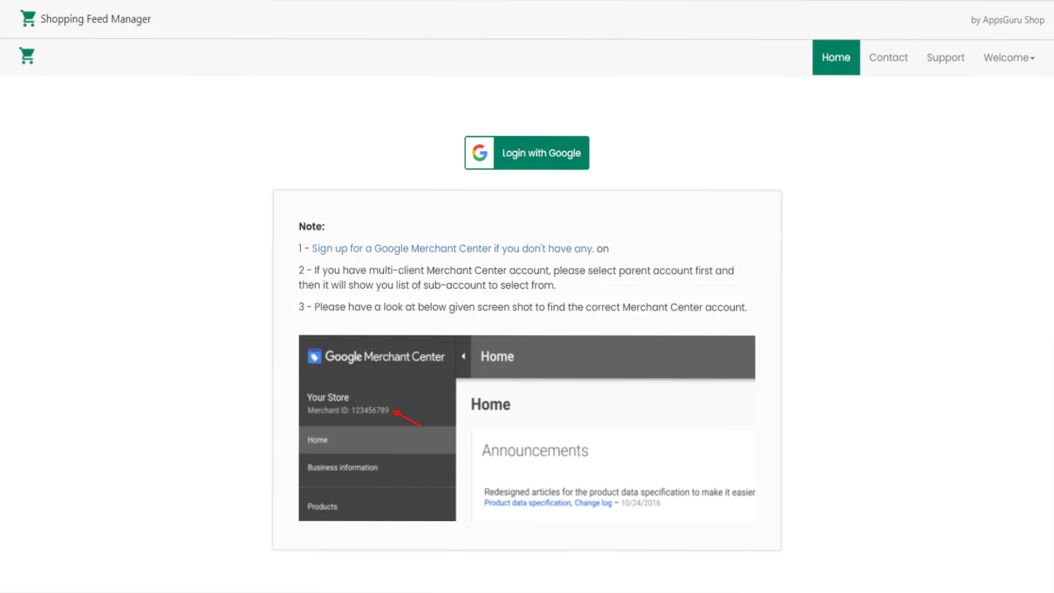Click the cart icon beside Shopping Feed Manager

pyautogui.click(x=28, y=18)
